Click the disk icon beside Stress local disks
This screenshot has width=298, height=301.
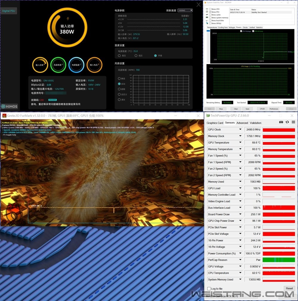click(207, 20)
